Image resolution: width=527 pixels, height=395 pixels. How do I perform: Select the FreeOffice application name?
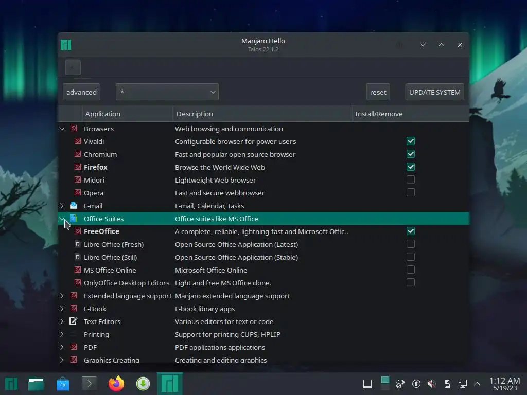(101, 231)
